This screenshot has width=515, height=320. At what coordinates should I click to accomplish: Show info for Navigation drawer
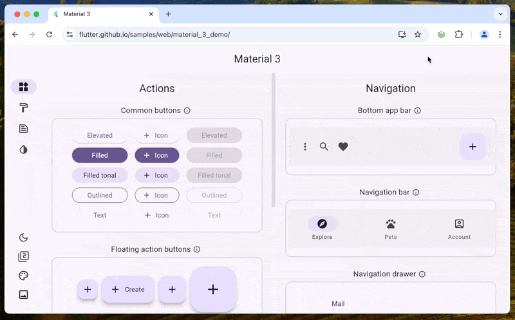pyautogui.click(x=422, y=274)
